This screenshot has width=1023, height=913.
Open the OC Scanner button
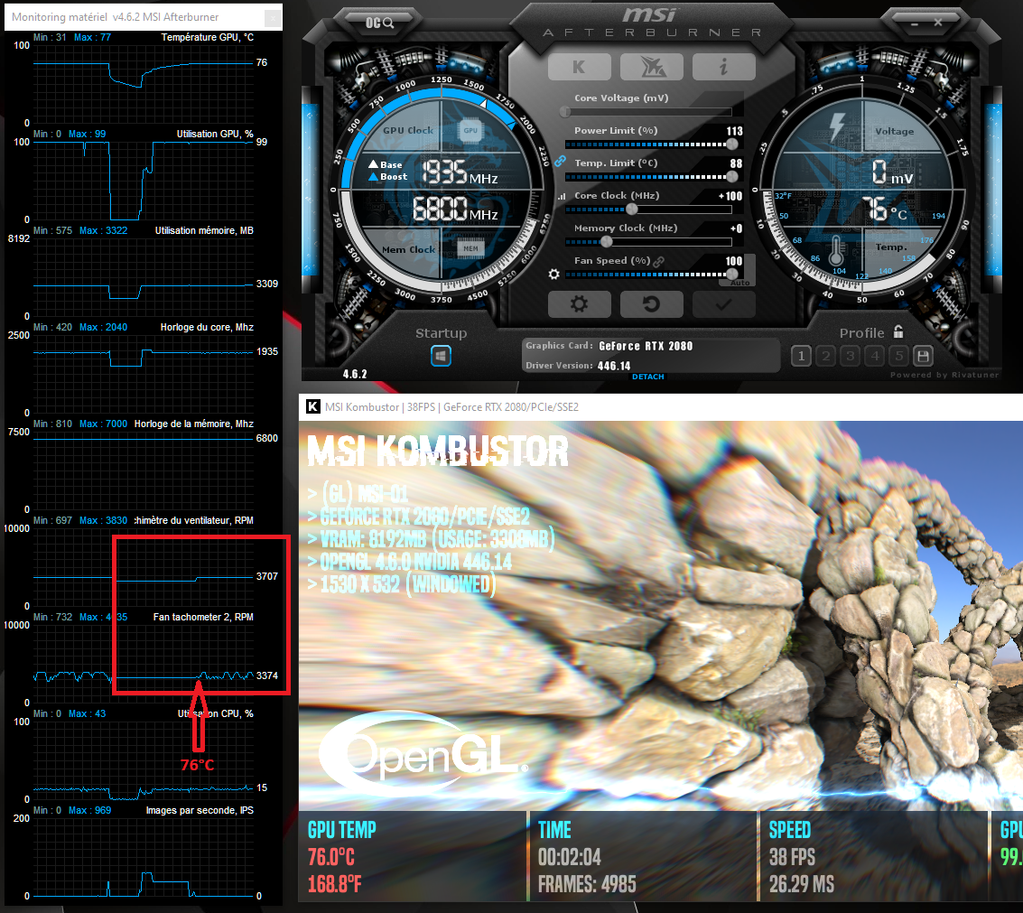tap(379, 23)
